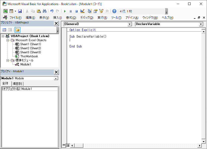Viewport: 207px width, 149px height.
Task: Click the (オブジェクト名) Module1 value field
Action: [x=39, y=89]
